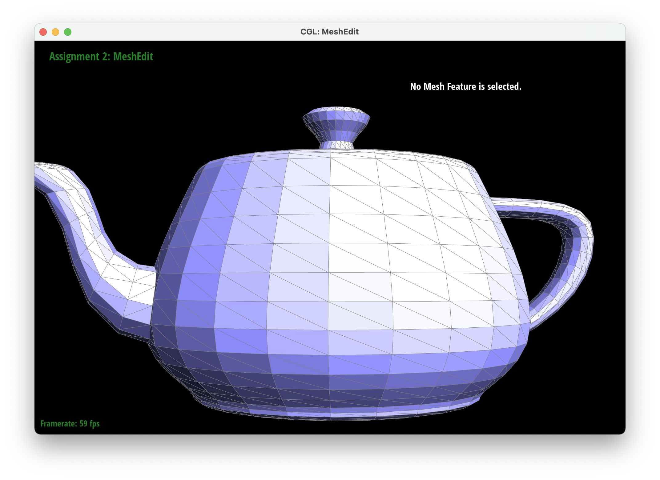Image resolution: width=660 pixels, height=480 pixels.
Task: Click the green fullscreen window button
Action: point(68,32)
